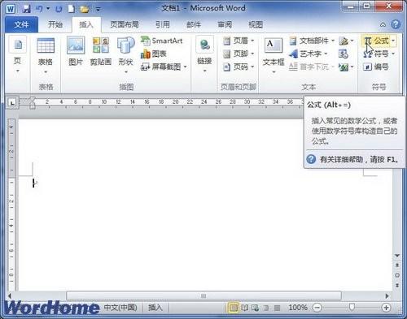This screenshot has height=319, width=407.
Task: Open the 页脚 (Footer) dropdown
Action: [x=239, y=54]
